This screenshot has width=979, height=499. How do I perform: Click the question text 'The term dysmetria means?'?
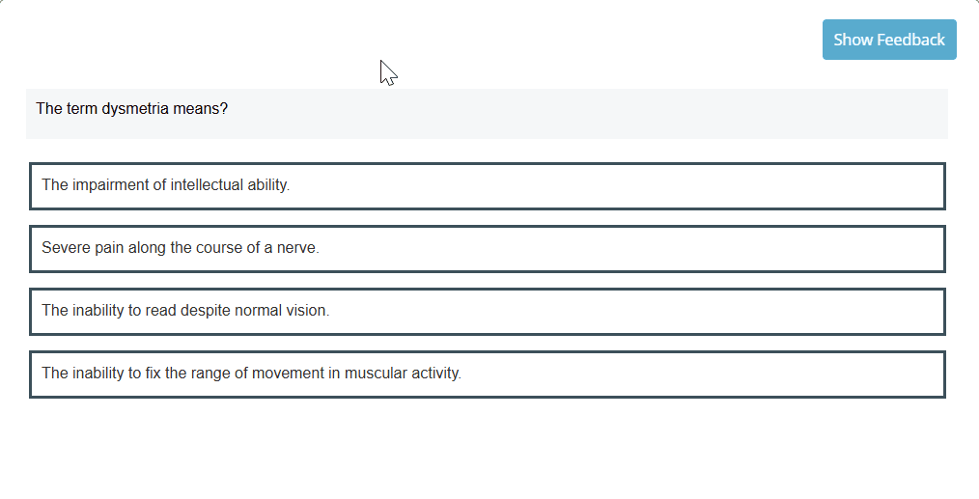coord(131,108)
